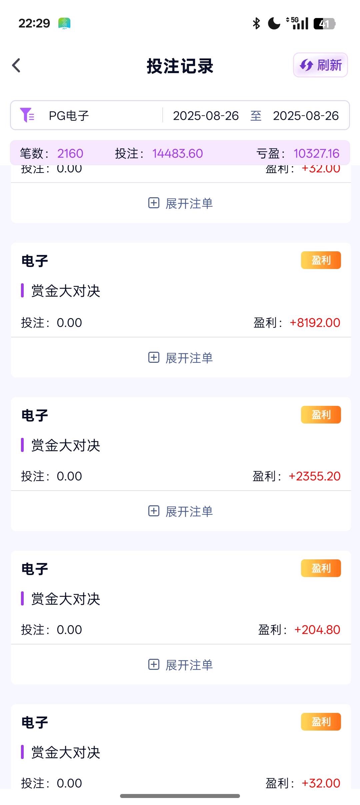Tap the 亏盈 total 10327.16
This screenshot has width=360, height=805.
click(x=316, y=154)
